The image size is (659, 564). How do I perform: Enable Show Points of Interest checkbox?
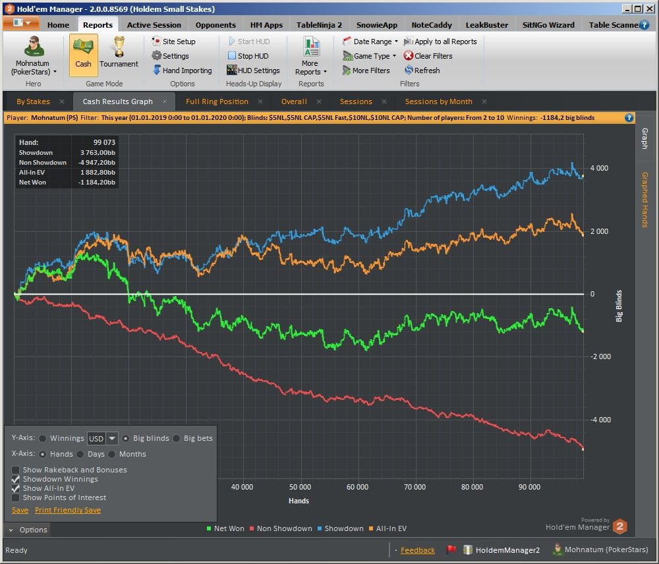point(16,497)
